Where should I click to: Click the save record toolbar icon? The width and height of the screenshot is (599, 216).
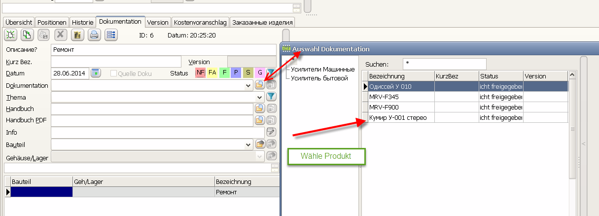(x=44, y=35)
